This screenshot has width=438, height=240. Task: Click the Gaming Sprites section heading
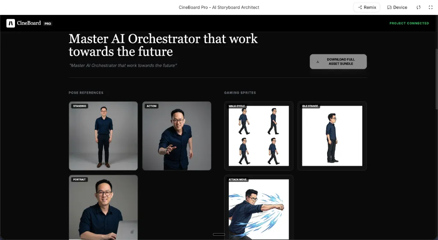pyautogui.click(x=240, y=93)
